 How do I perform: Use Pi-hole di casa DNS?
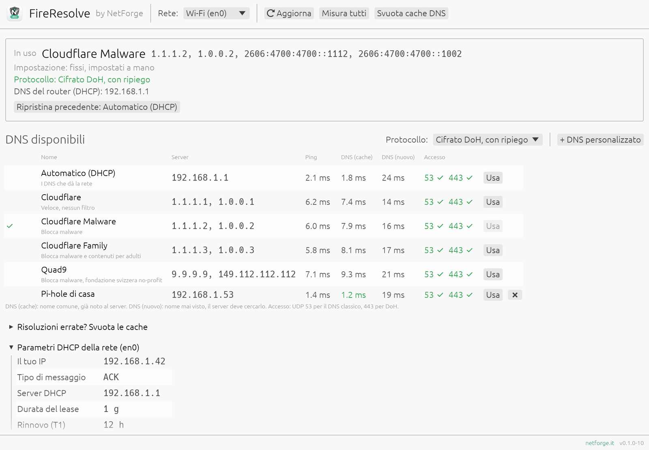493,295
